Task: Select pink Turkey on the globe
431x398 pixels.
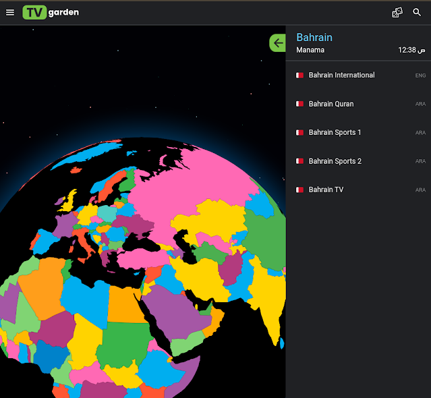Action: click(x=143, y=258)
